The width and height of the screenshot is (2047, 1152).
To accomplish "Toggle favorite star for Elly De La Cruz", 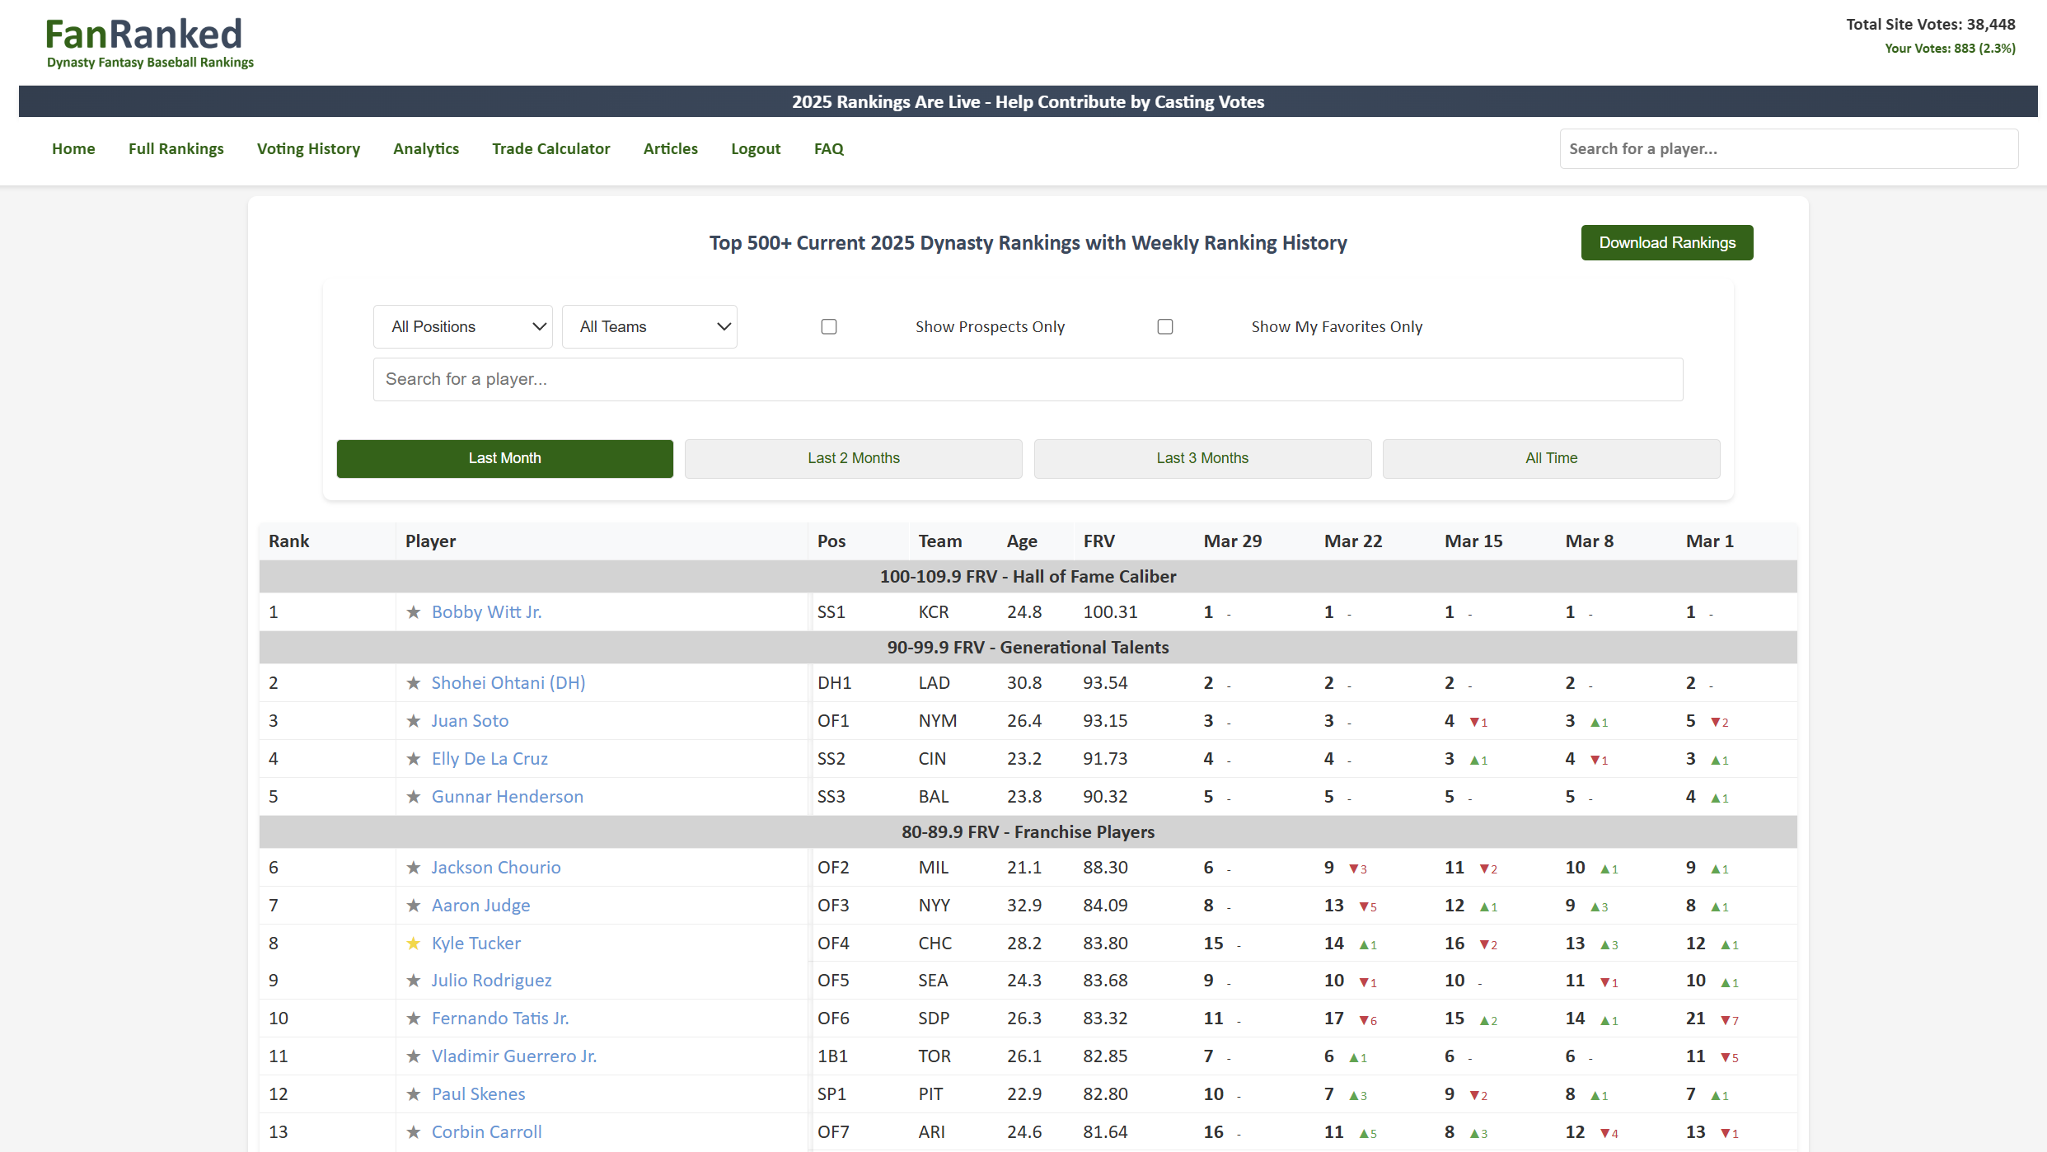I will pyautogui.click(x=414, y=759).
